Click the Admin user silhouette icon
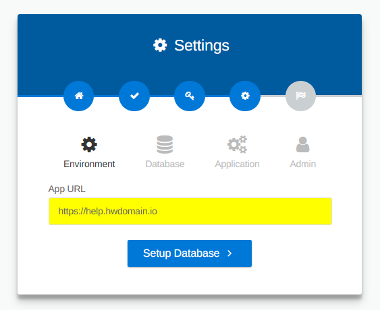The width and height of the screenshot is (380, 310). click(302, 144)
